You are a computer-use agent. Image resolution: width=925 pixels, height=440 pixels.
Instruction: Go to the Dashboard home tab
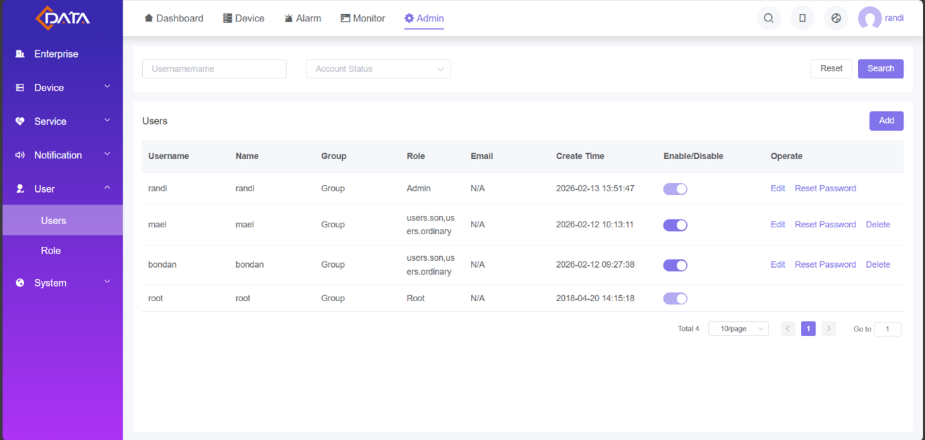174,19
